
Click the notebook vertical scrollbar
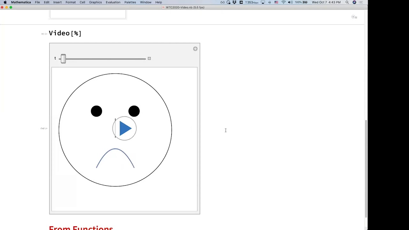click(366, 168)
